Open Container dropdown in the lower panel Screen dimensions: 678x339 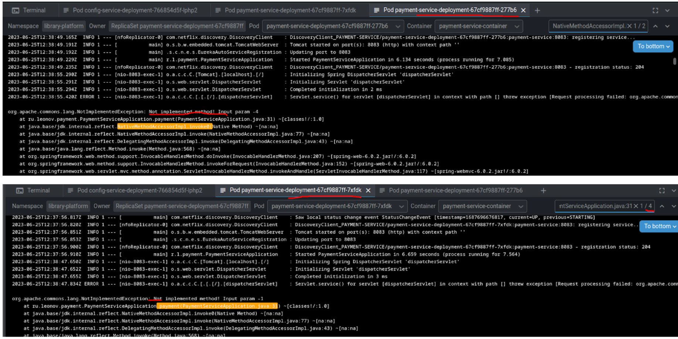click(x=483, y=206)
